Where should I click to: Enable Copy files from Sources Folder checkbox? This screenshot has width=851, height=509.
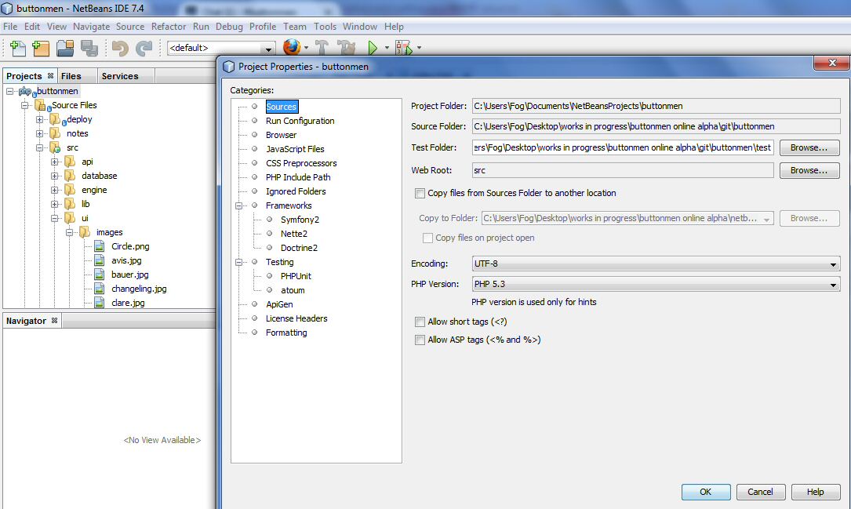tap(420, 193)
